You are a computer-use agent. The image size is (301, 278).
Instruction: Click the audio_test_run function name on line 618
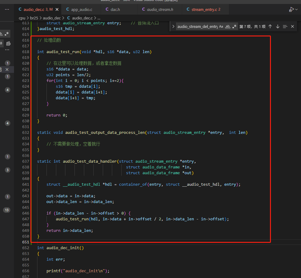[x=63, y=52]
